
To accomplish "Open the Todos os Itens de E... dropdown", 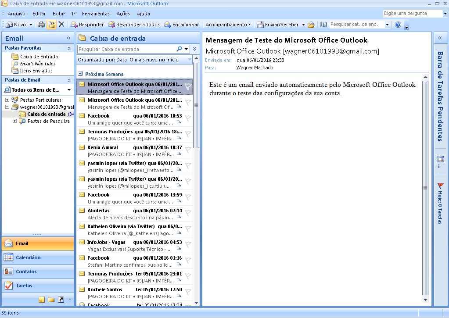I will 69,90.
